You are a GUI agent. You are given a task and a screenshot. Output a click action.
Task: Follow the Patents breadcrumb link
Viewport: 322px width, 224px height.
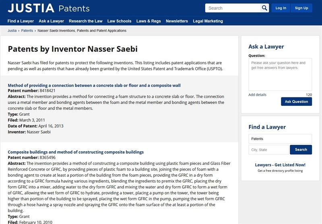point(27,31)
